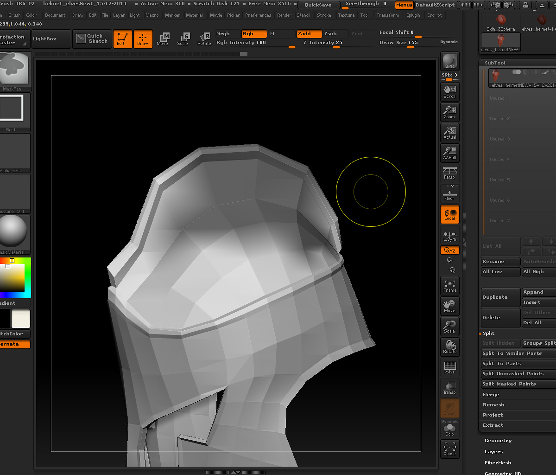Select the elves_helmet-14 tool thumbnail
Screen dimensions: 556x475
[x=539, y=22]
